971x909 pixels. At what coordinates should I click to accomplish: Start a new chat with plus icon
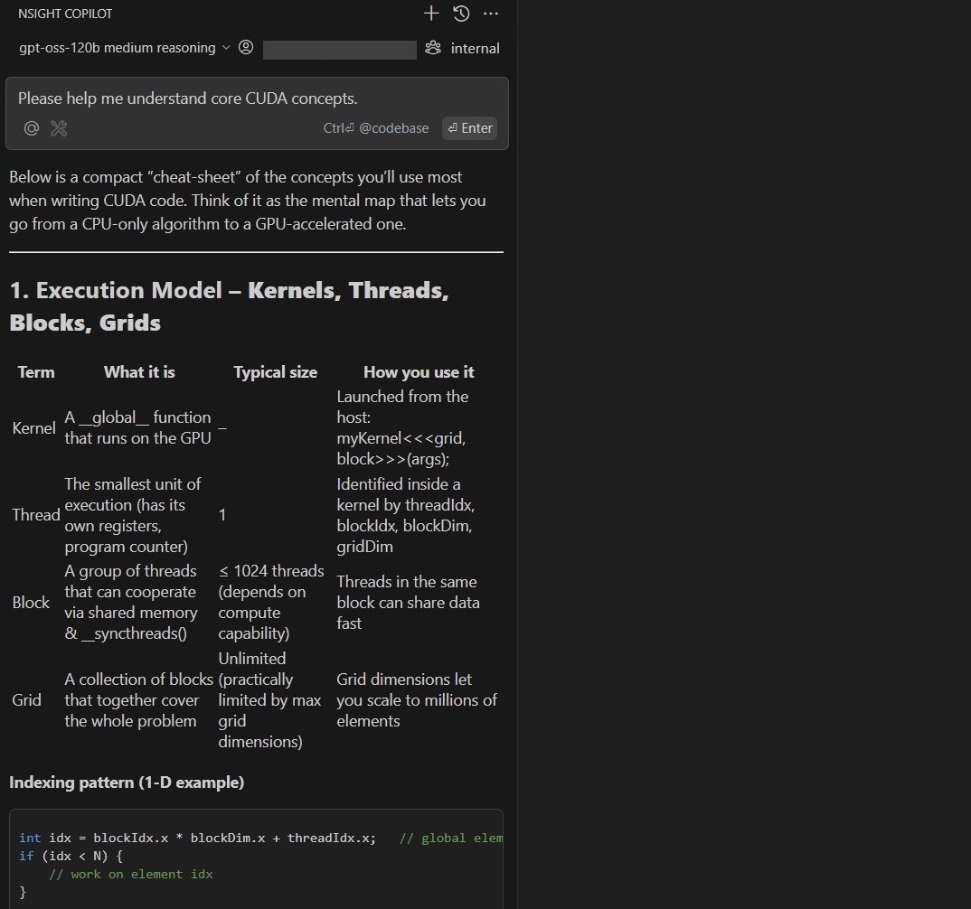[431, 14]
